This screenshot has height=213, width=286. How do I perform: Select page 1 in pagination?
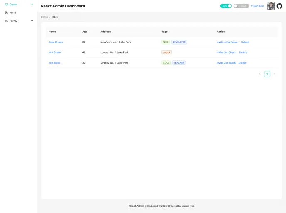(267, 74)
